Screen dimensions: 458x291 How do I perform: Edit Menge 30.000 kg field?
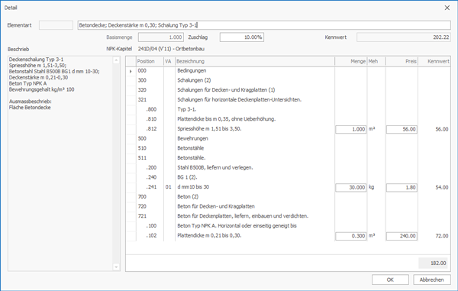(x=351, y=187)
